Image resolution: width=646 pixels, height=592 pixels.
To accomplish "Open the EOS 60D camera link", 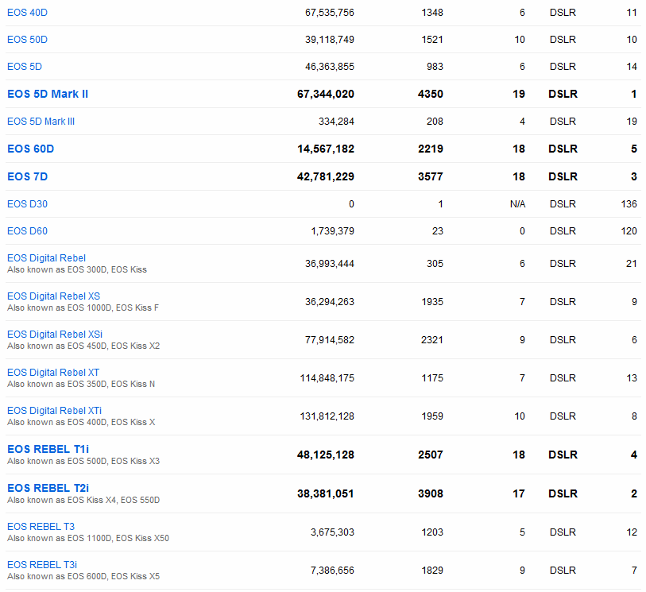I will (x=31, y=149).
